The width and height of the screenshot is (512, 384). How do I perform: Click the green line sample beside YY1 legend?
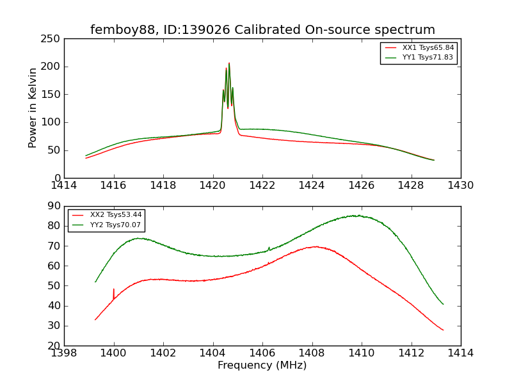pyautogui.click(x=391, y=58)
